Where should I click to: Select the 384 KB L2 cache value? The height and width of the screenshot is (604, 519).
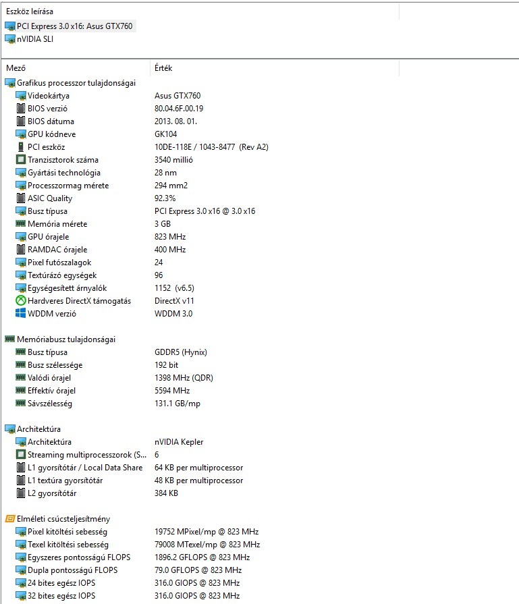167,493
